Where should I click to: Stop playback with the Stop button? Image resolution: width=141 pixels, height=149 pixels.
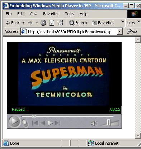point(25,123)
